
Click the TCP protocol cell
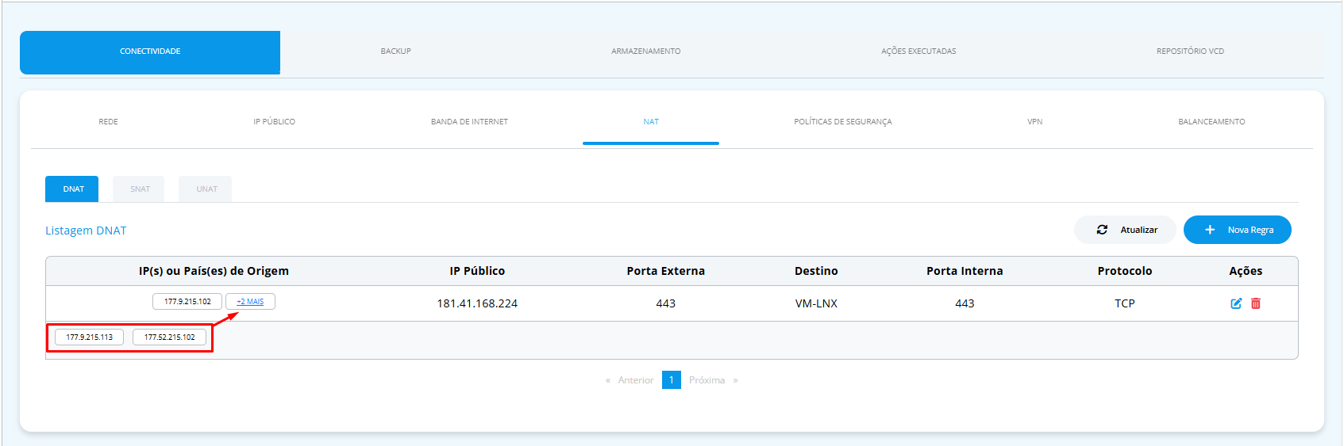click(1125, 303)
